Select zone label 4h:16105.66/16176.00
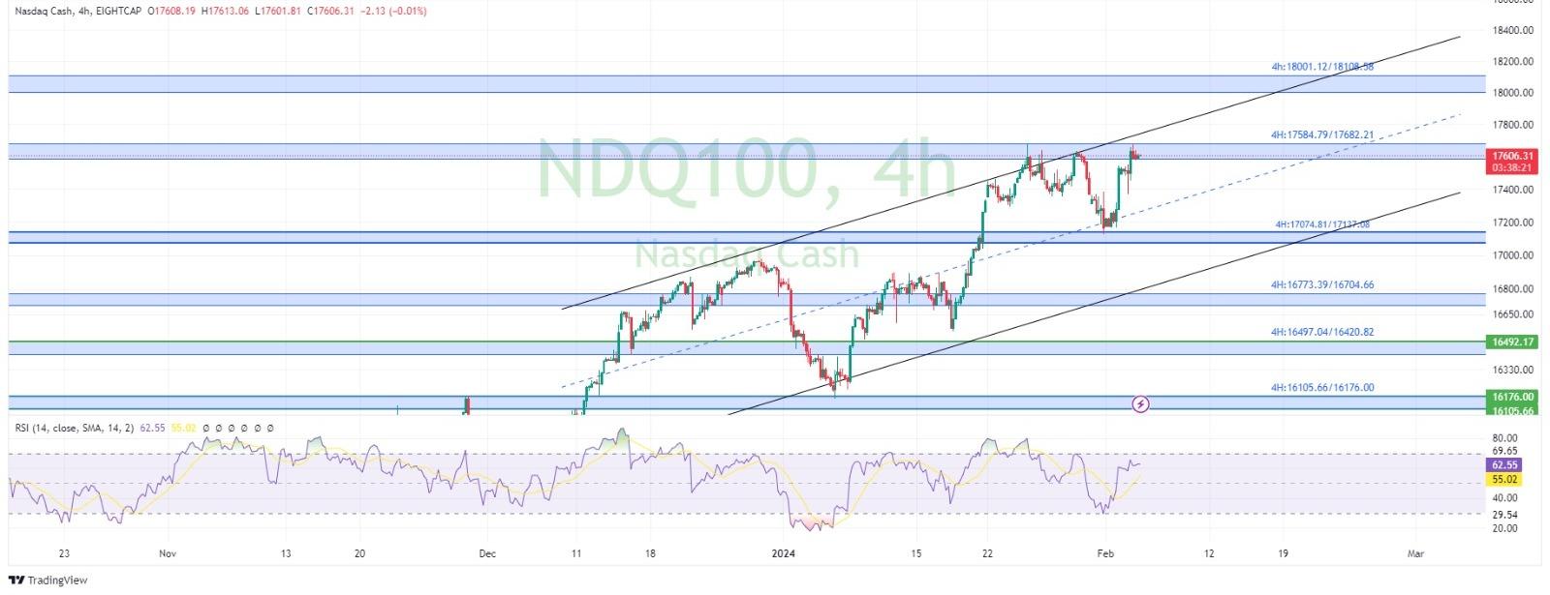The width and height of the screenshot is (1550, 595). (1322, 388)
